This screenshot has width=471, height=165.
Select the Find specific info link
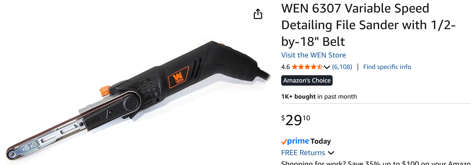tap(387, 67)
